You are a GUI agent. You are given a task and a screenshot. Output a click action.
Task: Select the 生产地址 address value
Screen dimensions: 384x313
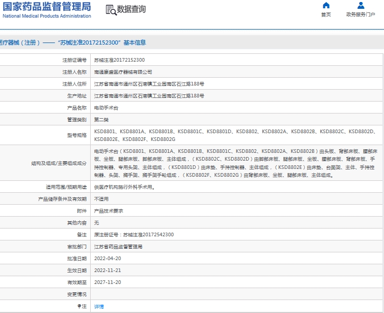(149, 96)
